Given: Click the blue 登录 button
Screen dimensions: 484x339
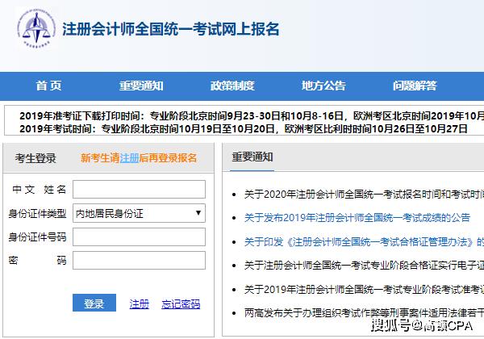Looking at the screenshot, I should [x=94, y=303].
